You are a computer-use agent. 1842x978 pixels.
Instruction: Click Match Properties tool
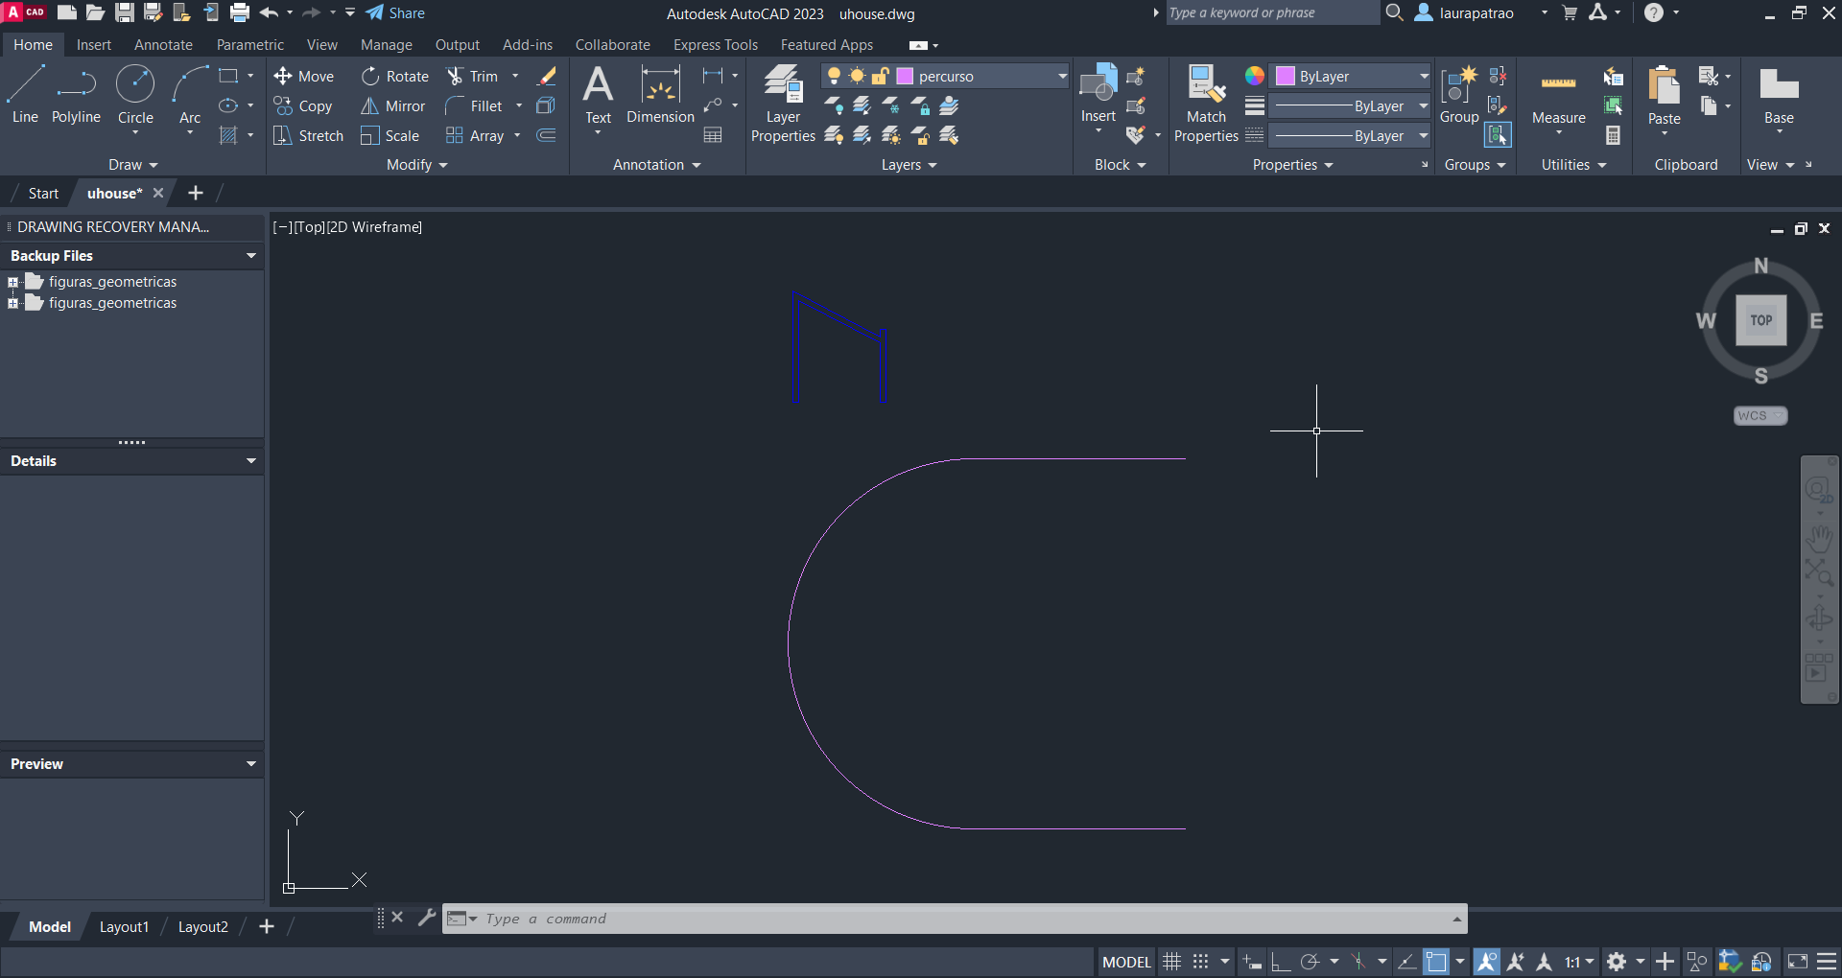pos(1206,104)
